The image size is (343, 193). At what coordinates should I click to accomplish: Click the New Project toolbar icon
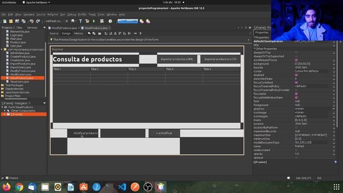[x=11, y=21]
